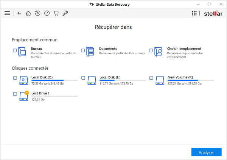Open the Home screen icon
227x160 pixels.
(x=28, y=13)
